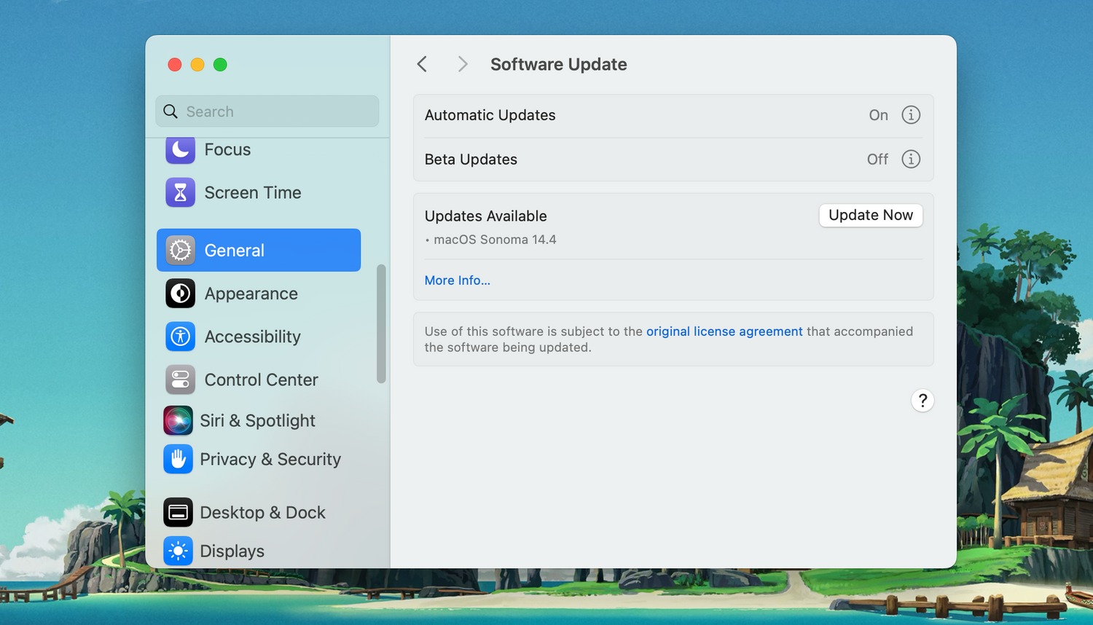1093x625 pixels.
Task: Click the magnifying glass search icon
Action: pyautogui.click(x=171, y=111)
